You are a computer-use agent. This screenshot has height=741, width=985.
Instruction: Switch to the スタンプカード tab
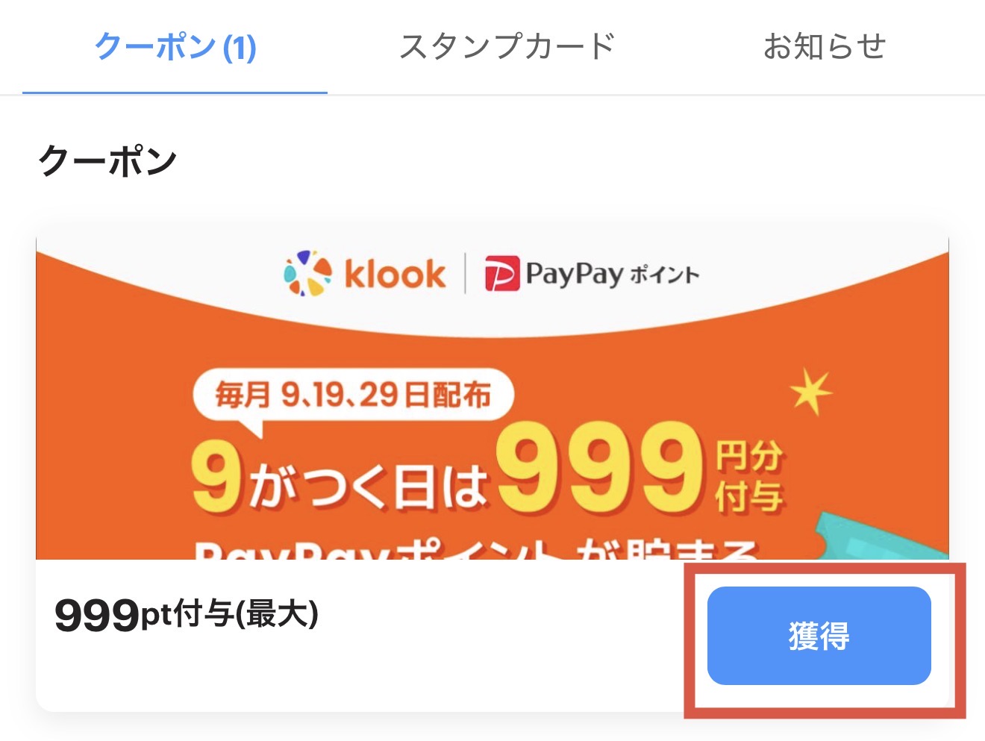point(507,46)
